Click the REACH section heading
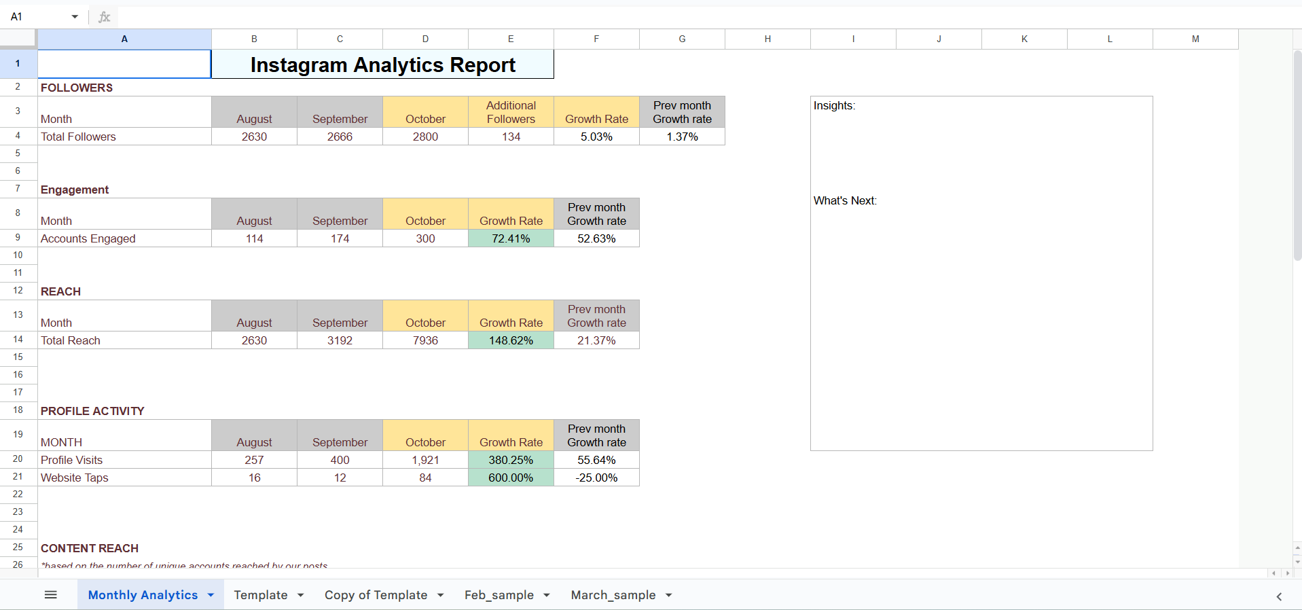 coord(60,291)
